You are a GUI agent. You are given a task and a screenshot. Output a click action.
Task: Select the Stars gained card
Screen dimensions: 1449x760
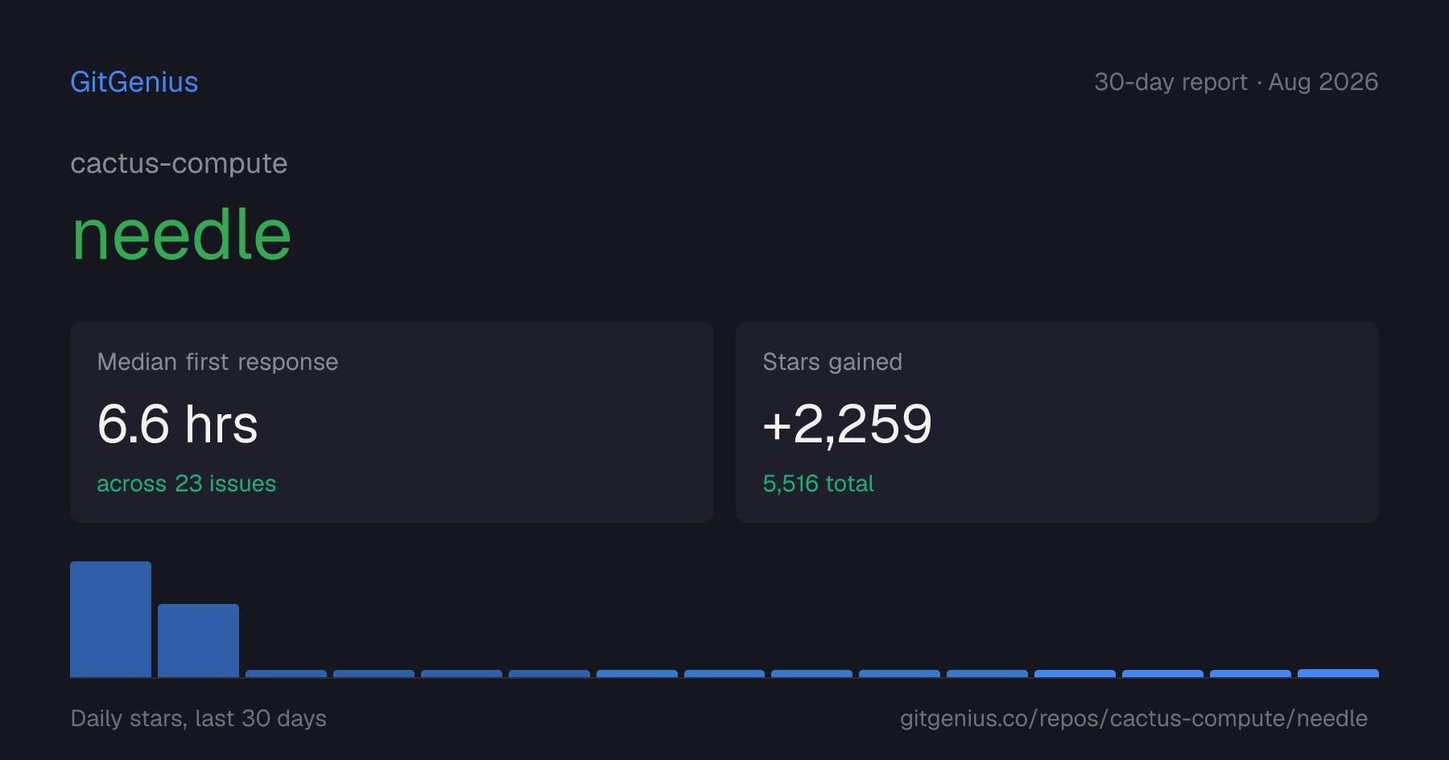pyautogui.click(x=1057, y=422)
